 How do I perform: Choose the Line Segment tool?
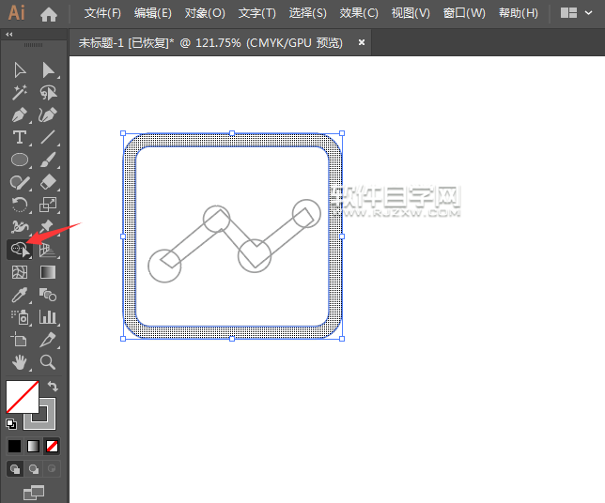coord(48,137)
